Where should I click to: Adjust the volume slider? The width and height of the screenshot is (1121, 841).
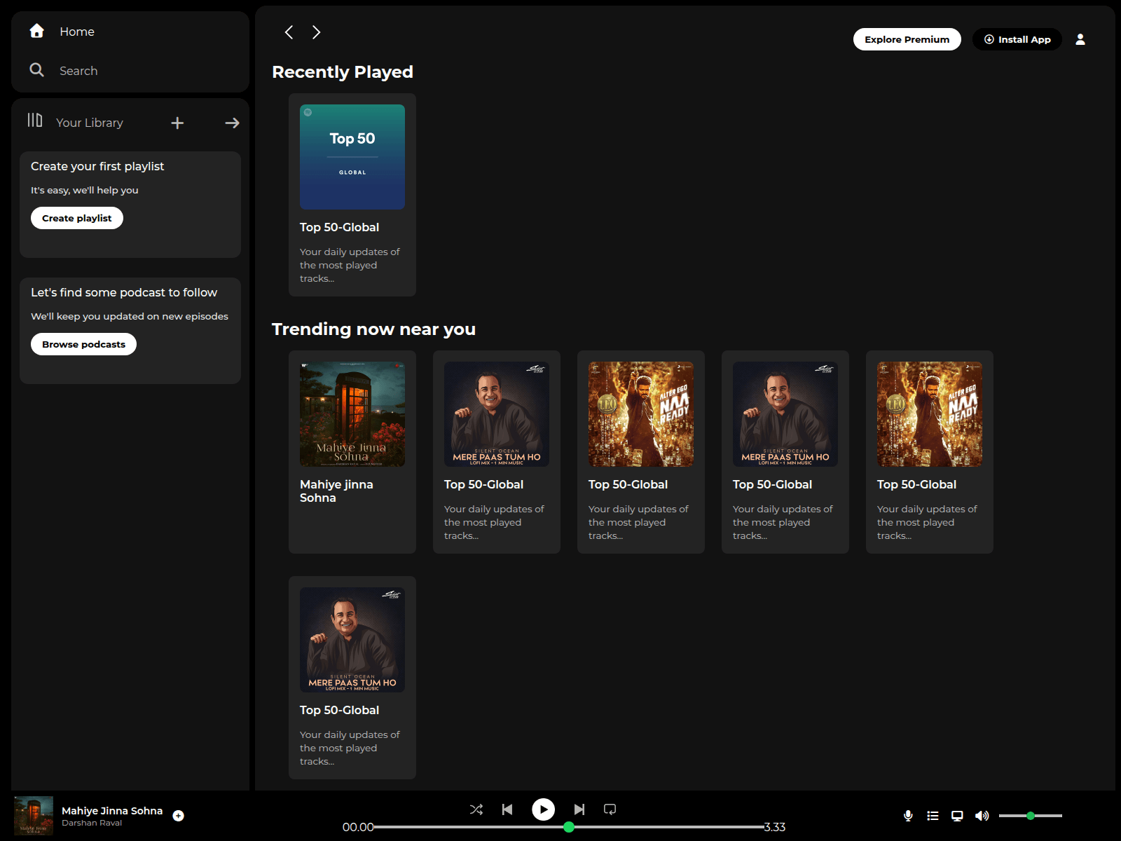[x=1031, y=816]
